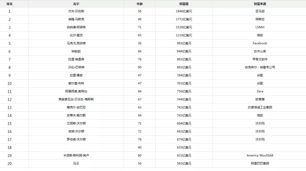
Task: Select the name 沃伦·巴菲特
Action: point(76,67)
